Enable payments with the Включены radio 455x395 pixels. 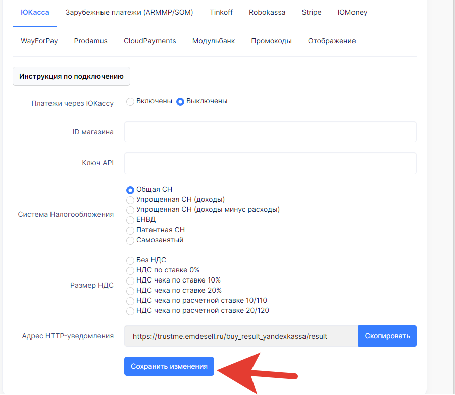click(130, 101)
